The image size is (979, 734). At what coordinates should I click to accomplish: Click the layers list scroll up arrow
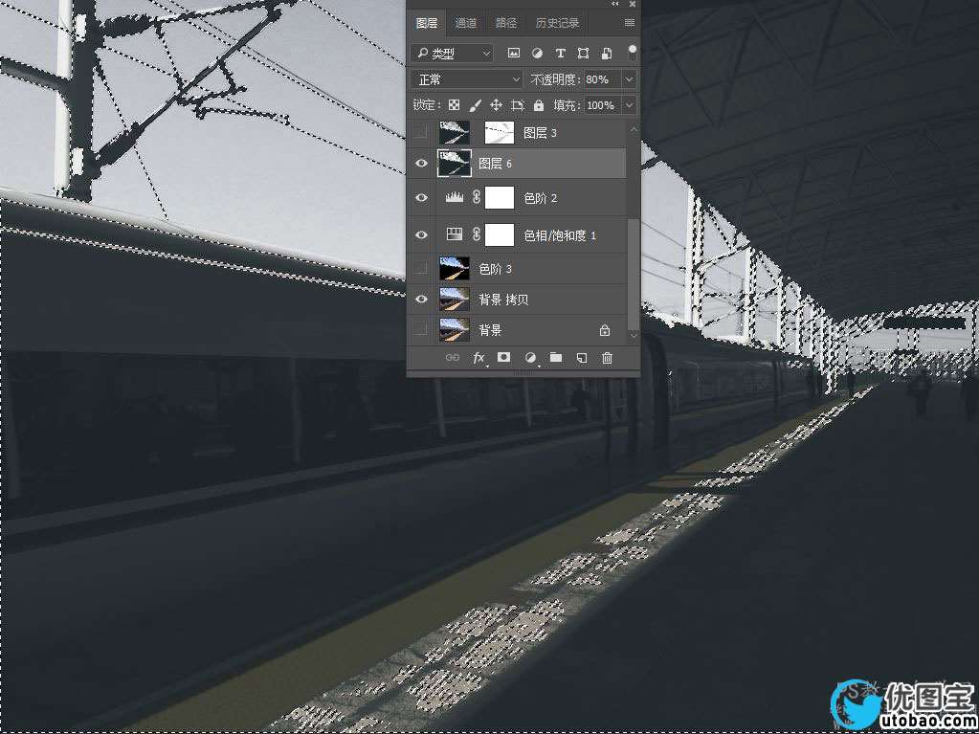click(x=634, y=129)
